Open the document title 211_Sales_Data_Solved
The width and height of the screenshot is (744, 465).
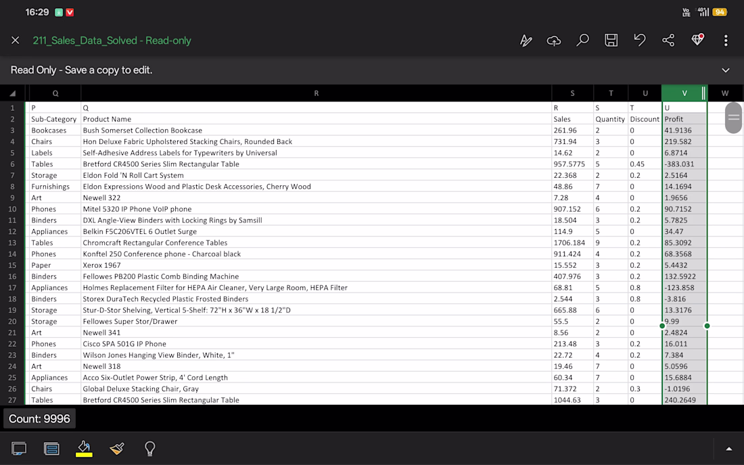pyautogui.click(x=112, y=41)
